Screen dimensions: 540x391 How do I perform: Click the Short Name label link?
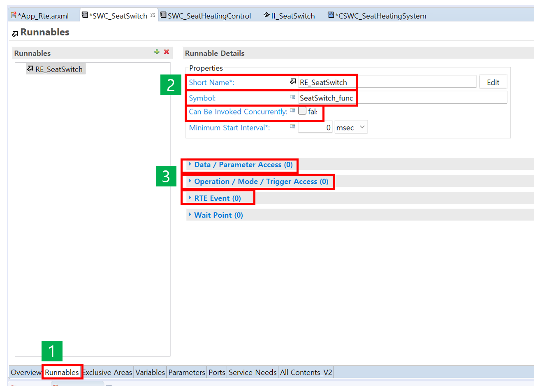coord(211,83)
